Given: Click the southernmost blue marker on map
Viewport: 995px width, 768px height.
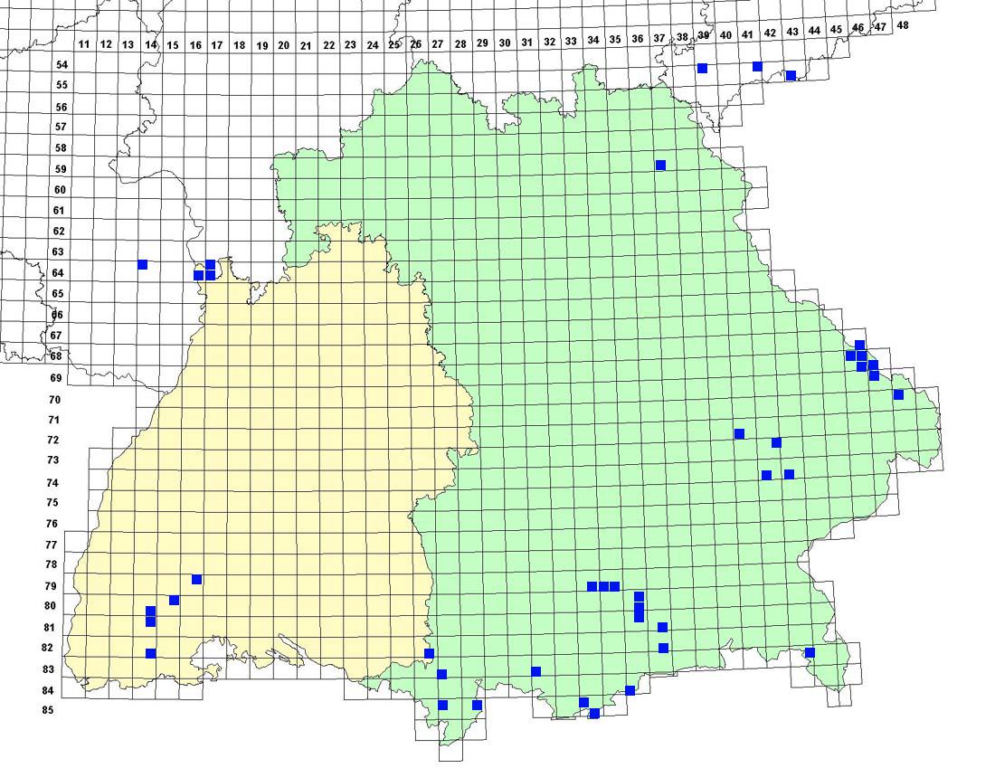Looking at the screenshot, I should point(594,714).
